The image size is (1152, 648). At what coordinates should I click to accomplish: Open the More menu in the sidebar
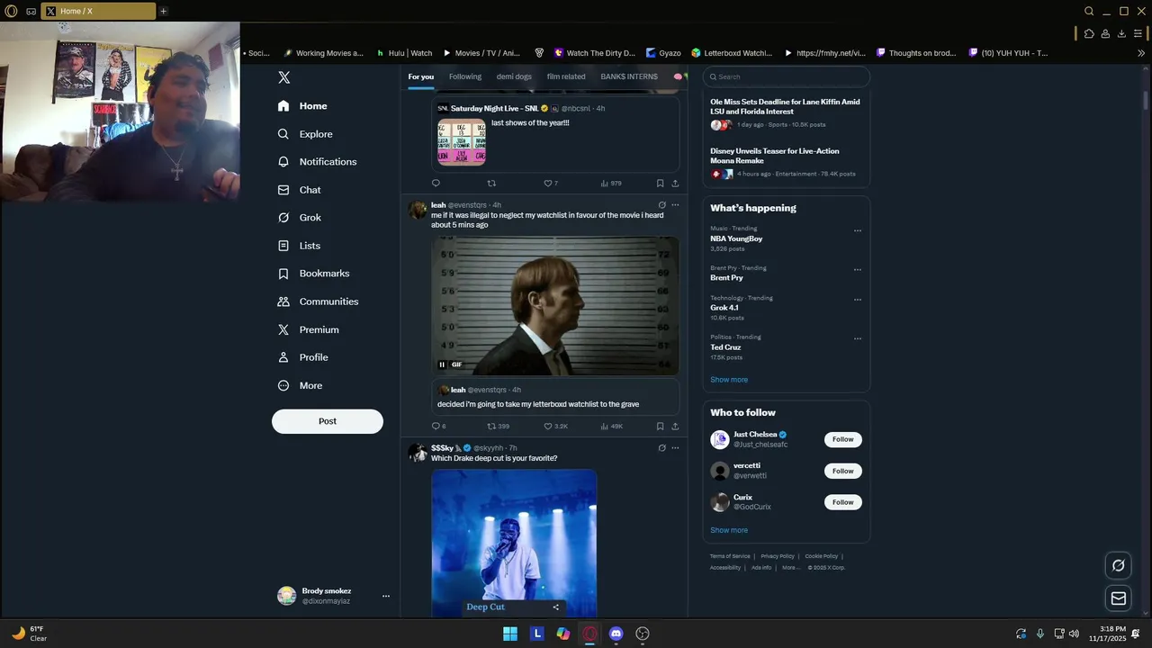tap(300, 385)
